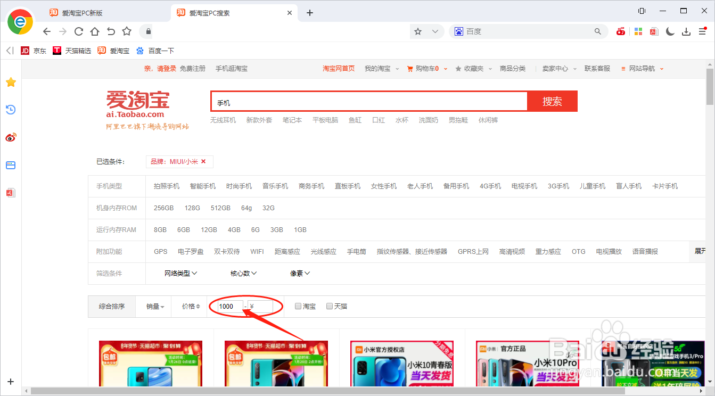715x396 pixels.
Task: Open 淘宝网首页 in top nav
Action: [339, 69]
